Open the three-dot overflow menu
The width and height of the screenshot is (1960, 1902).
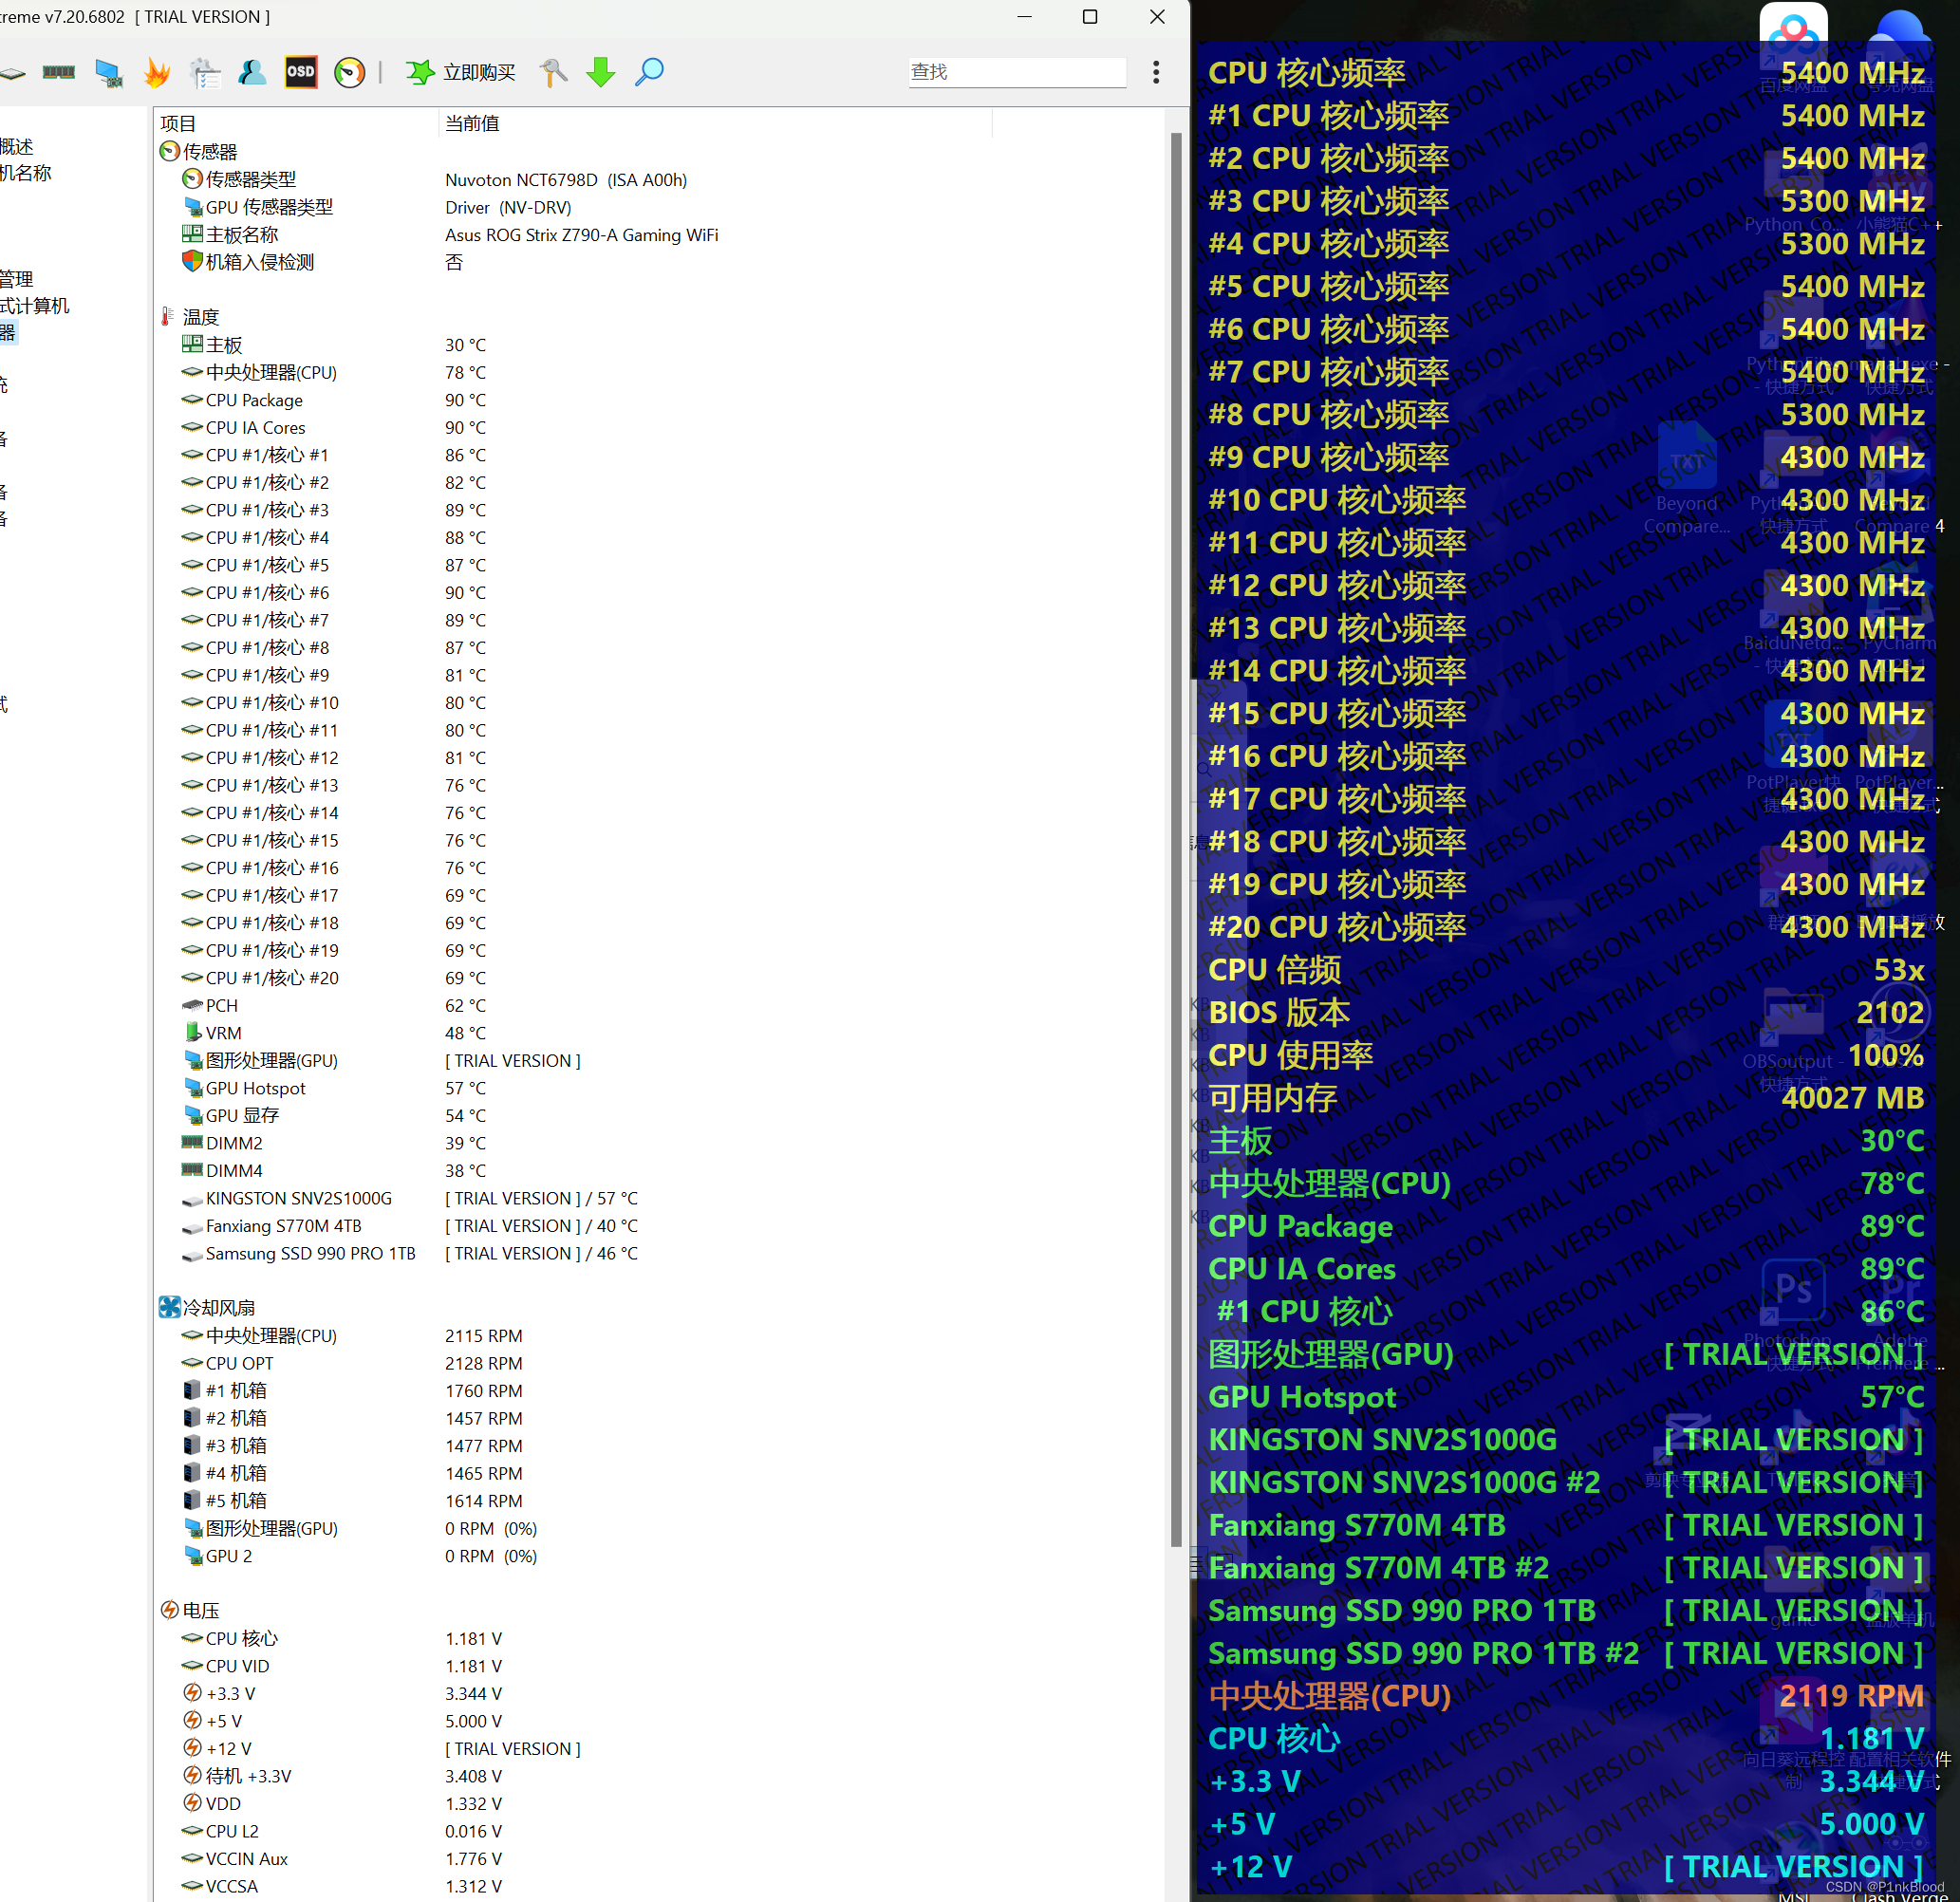(1156, 72)
